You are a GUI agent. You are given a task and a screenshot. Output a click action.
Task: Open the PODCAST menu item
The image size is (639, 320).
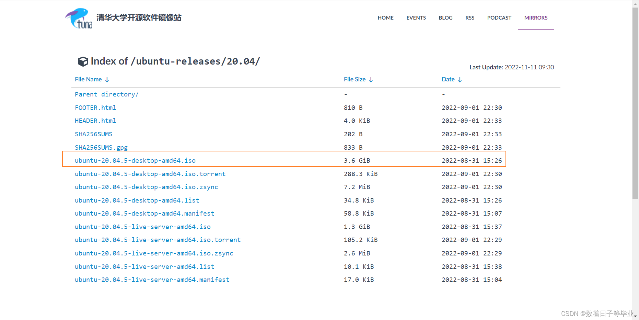[x=499, y=18]
